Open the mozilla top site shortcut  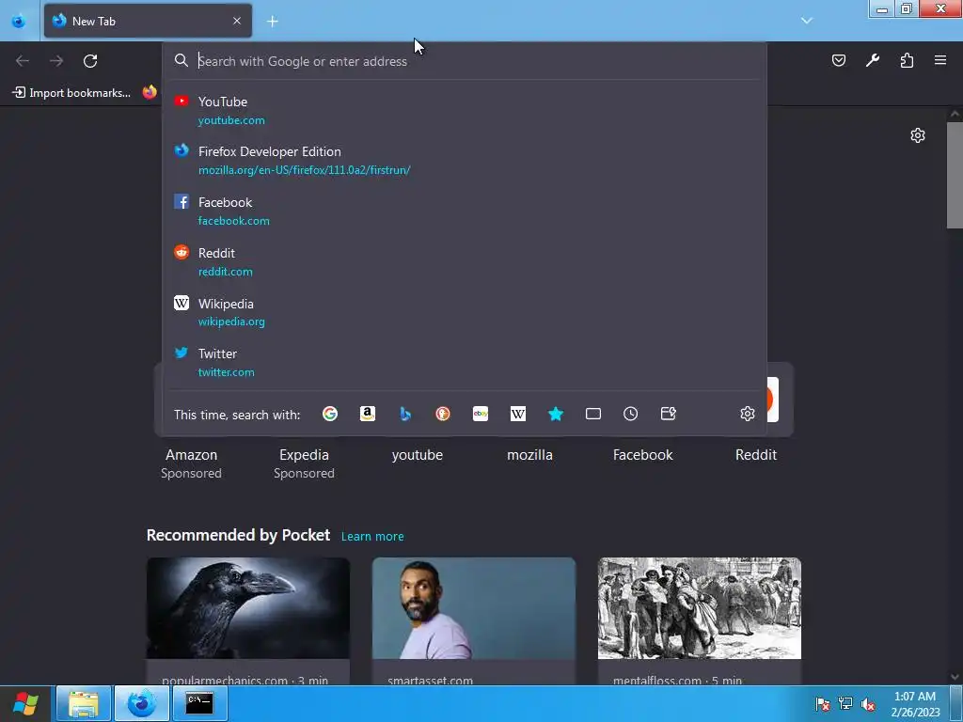point(530,455)
